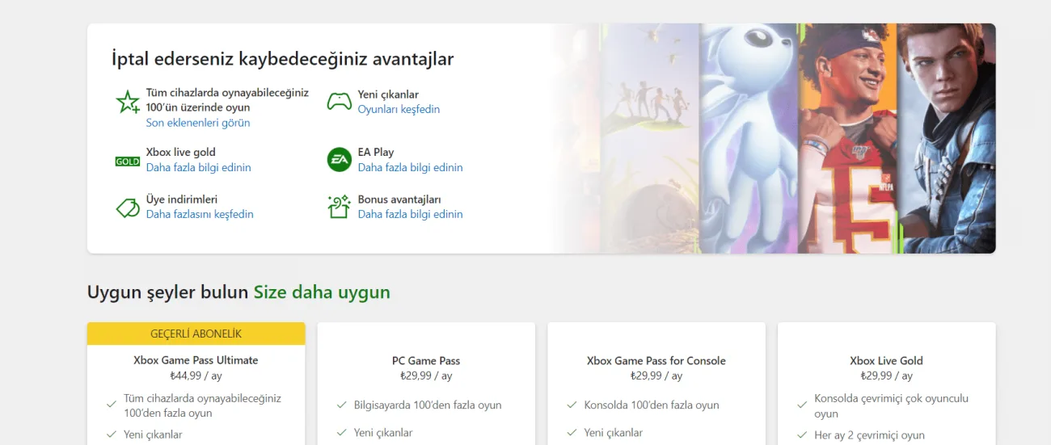Image resolution: width=1051 pixels, height=445 pixels.
Task: Click the Bilgisayarda 100'den fazla oyun feature text
Action: (428, 405)
